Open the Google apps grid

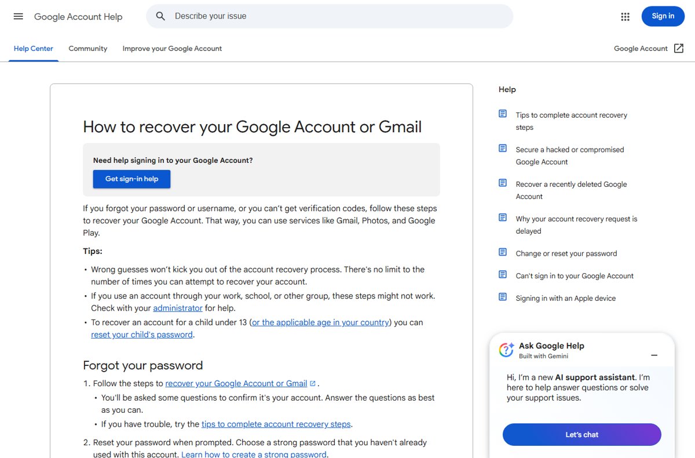point(625,17)
